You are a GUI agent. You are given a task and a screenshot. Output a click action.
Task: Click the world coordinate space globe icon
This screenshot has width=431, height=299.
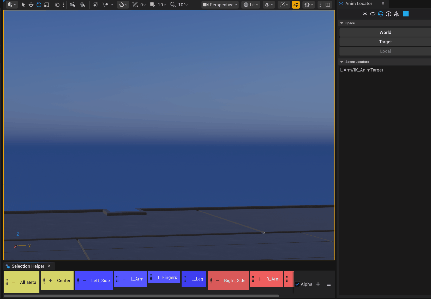coord(57,5)
